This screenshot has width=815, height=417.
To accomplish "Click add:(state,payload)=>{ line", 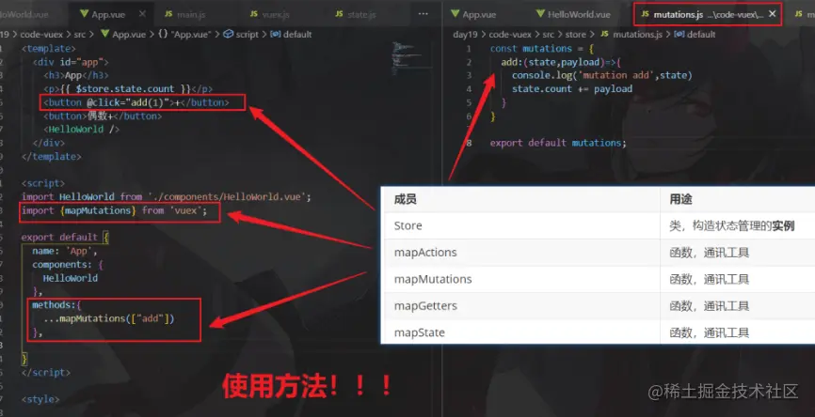I will tap(561, 62).
